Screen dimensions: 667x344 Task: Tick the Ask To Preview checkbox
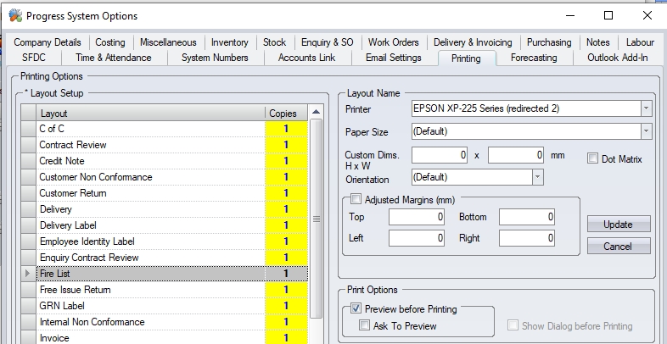click(365, 326)
